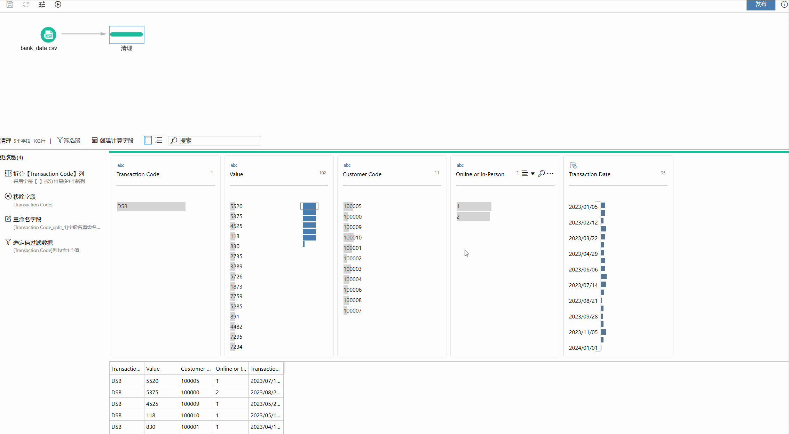The width and height of the screenshot is (789, 434).
Task: Open sort menu for Online or In-Person
Action: [528, 173]
